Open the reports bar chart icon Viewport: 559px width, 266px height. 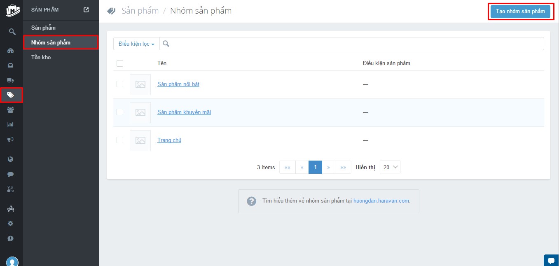[11, 125]
